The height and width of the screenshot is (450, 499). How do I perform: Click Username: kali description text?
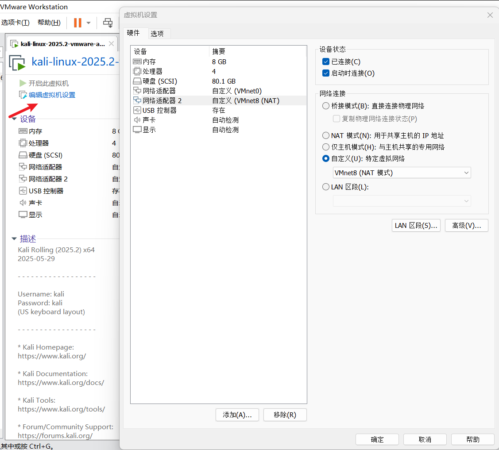[x=41, y=294]
